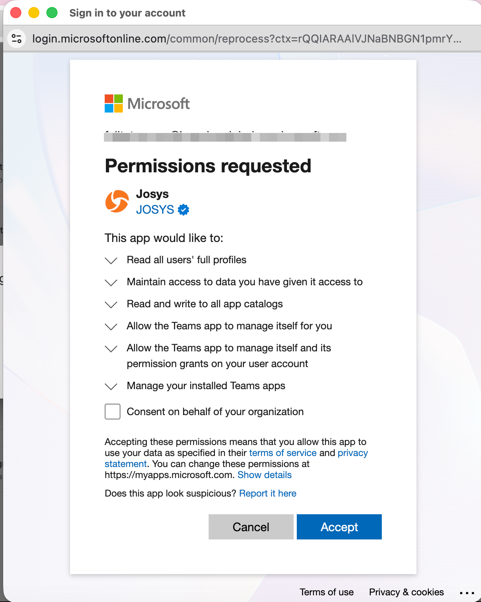Click the Josys orange app logo
This screenshot has width=481, height=602.
(x=117, y=201)
